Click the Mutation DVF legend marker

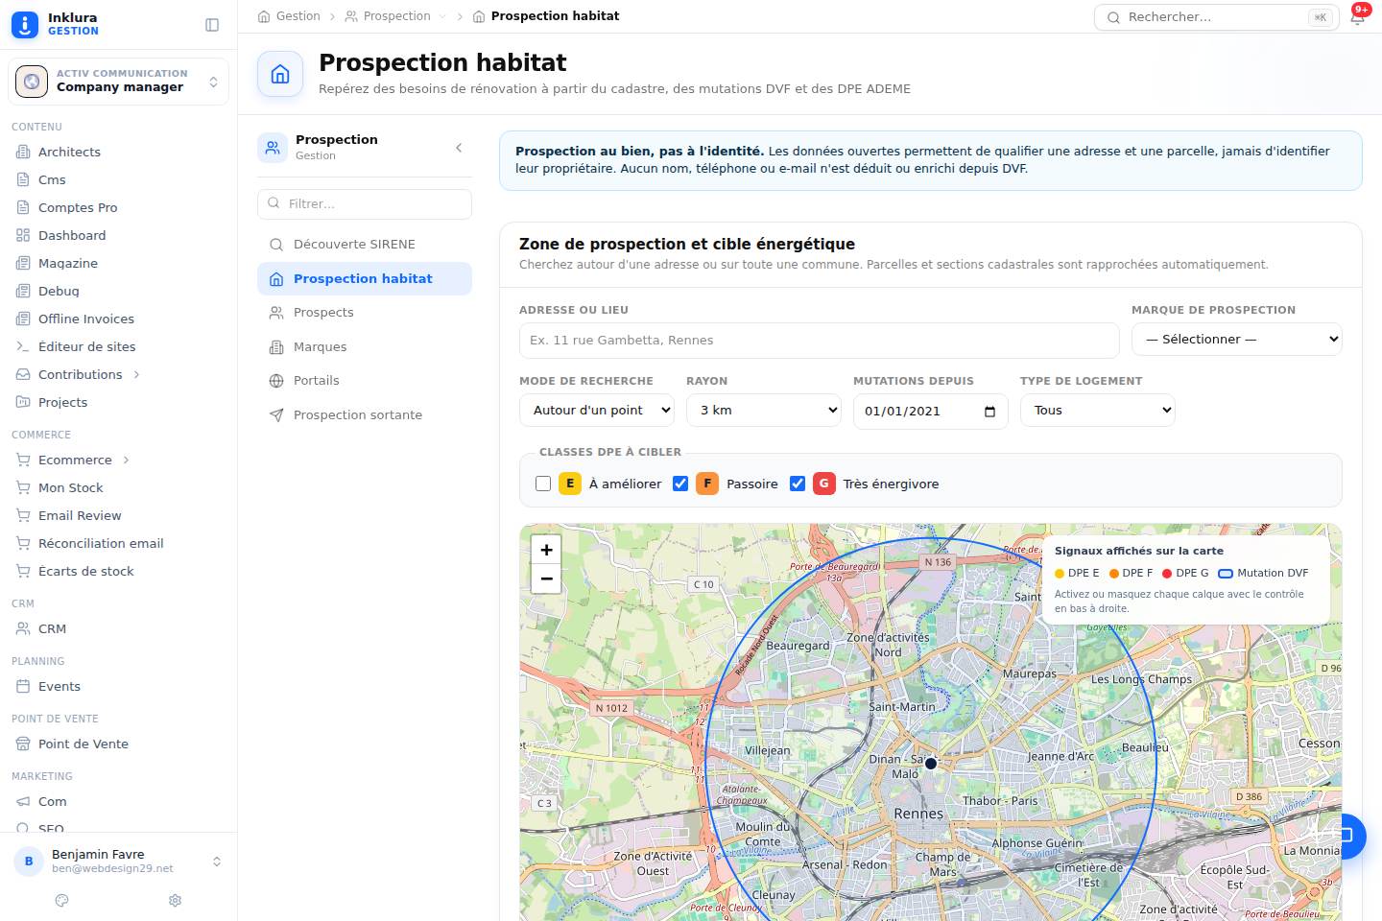[x=1226, y=574]
